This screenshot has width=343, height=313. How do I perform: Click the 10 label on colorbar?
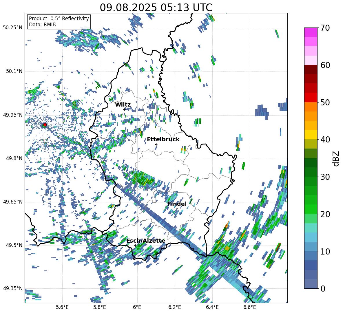[325, 251]
